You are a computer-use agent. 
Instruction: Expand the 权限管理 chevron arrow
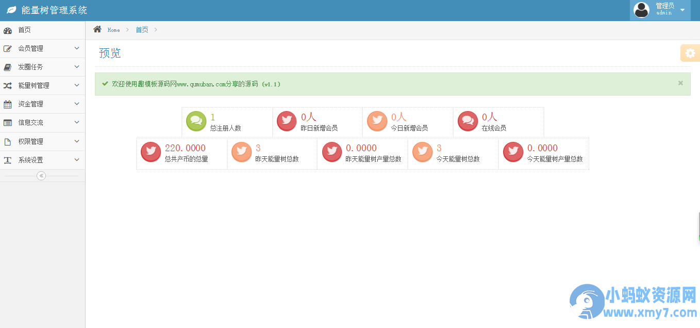point(77,141)
